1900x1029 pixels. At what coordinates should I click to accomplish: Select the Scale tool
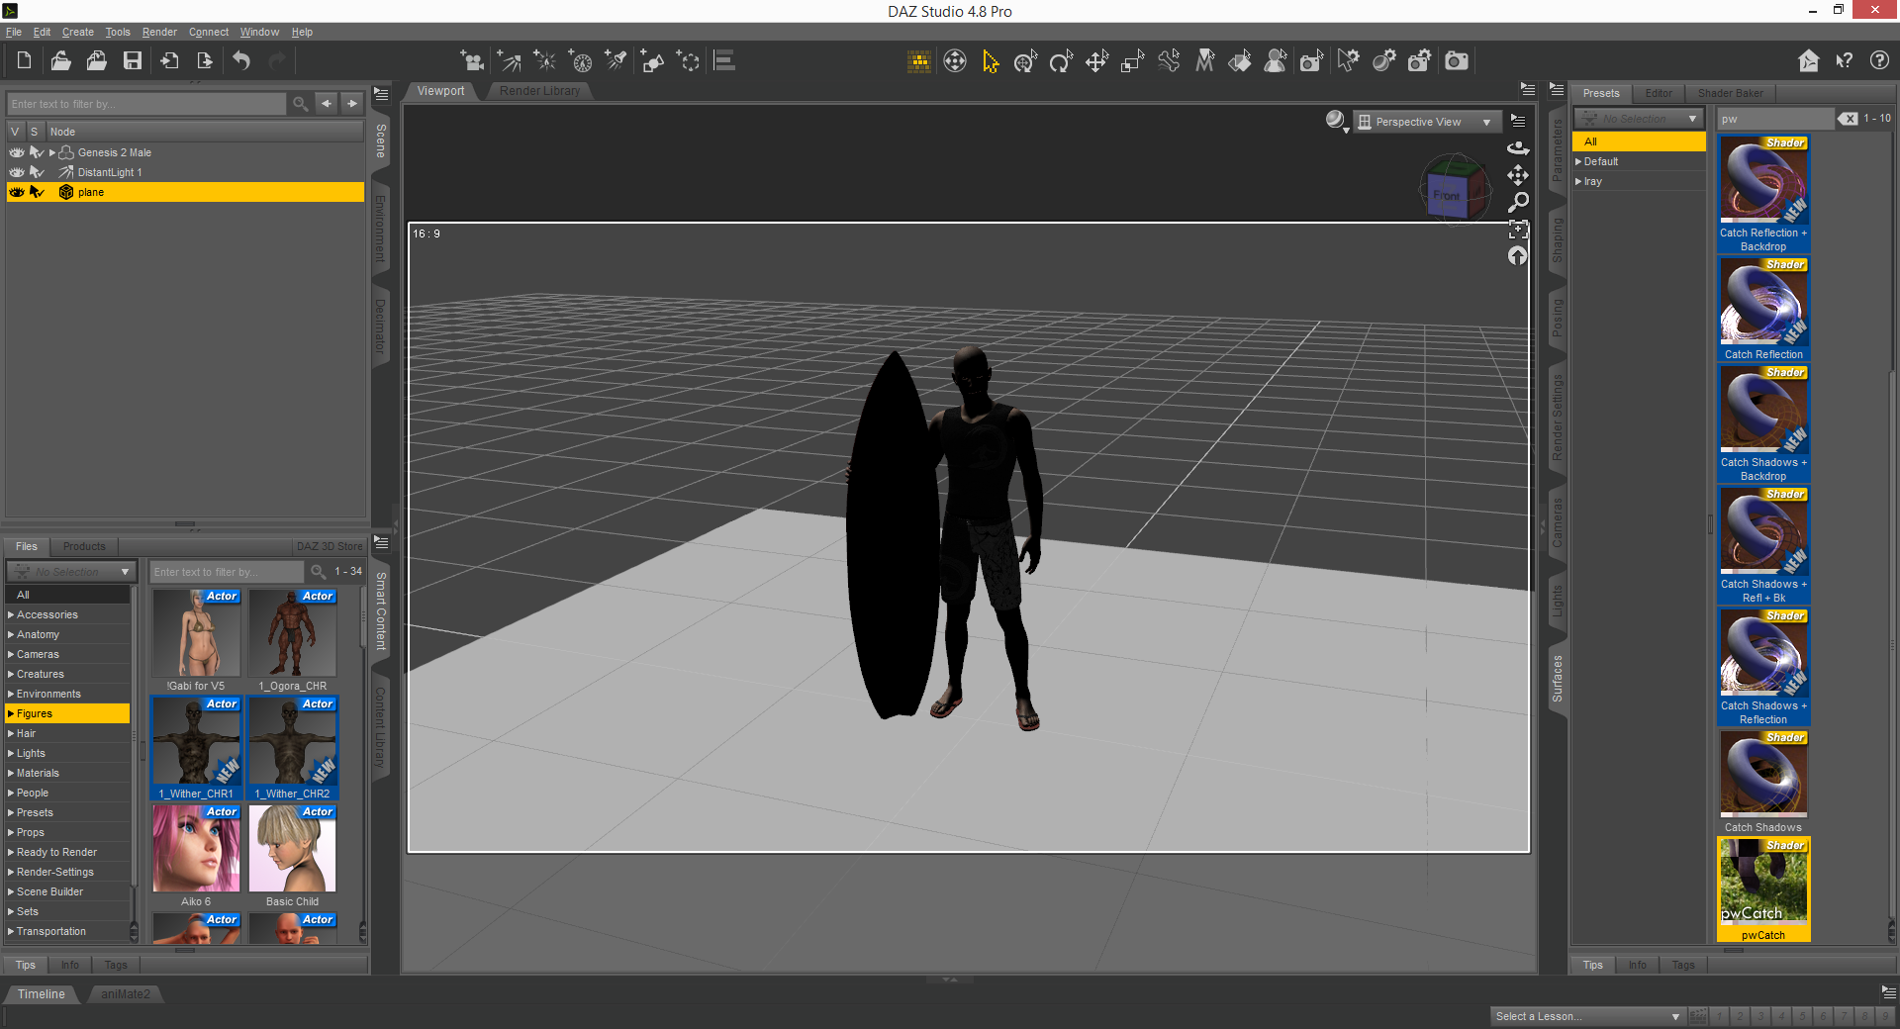click(x=1132, y=61)
